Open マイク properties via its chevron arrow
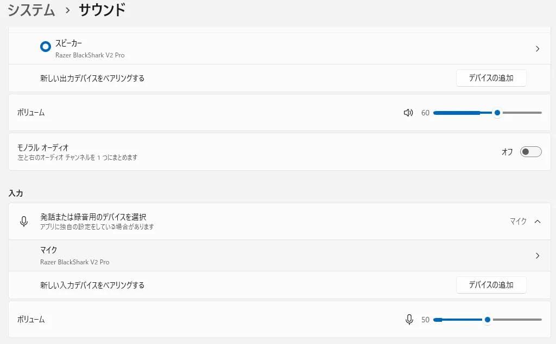This screenshot has width=556, height=344. point(537,256)
